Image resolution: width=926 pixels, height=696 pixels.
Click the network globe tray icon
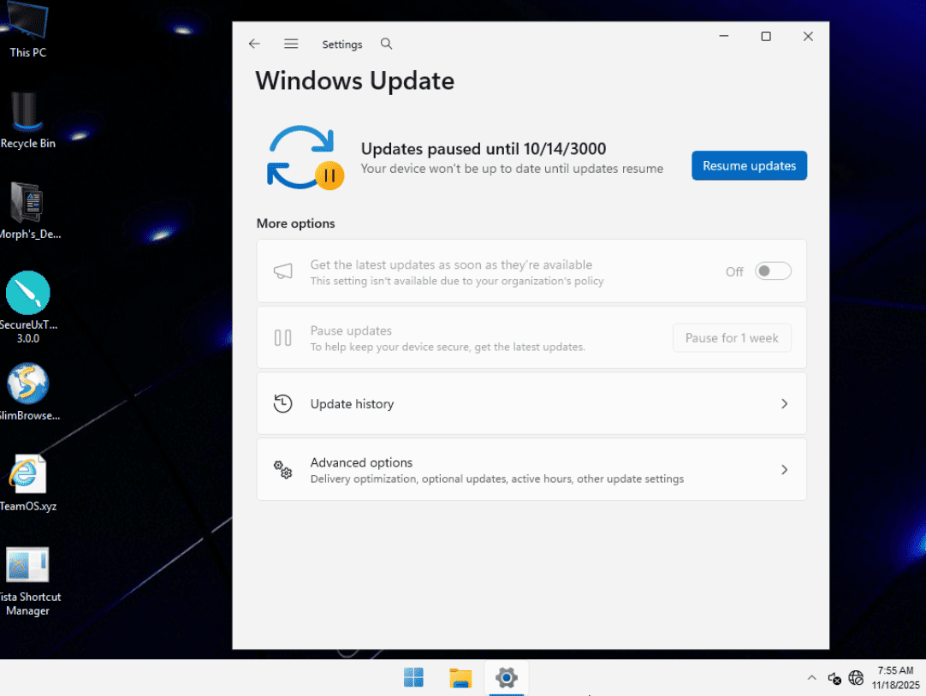856,678
